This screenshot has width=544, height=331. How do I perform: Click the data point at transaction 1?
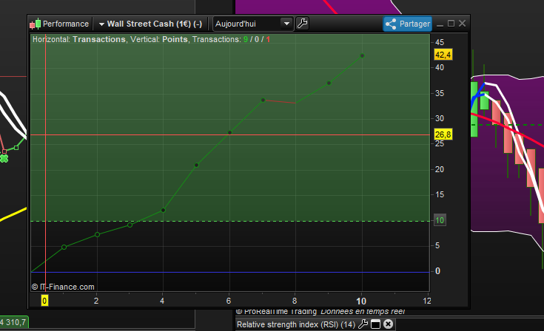[64, 248]
